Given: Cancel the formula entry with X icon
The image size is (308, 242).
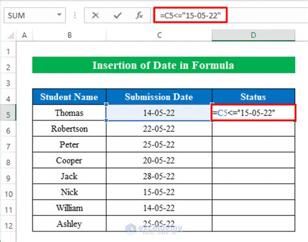Looking at the screenshot, I should tap(96, 16).
